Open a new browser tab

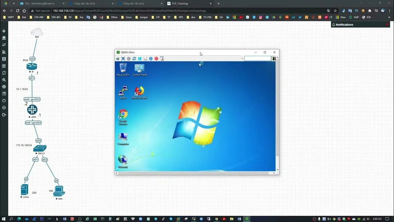(219, 3)
